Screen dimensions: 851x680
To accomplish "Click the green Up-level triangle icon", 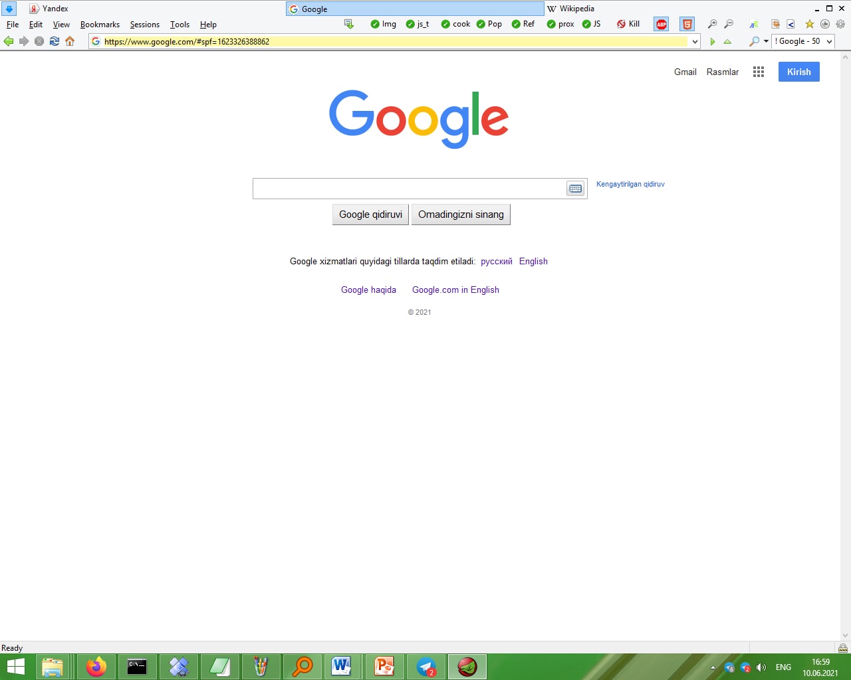I will [x=727, y=41].
